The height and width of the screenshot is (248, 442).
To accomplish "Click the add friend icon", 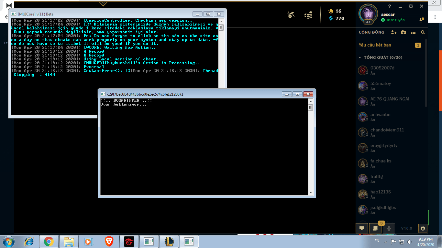I will pyautogui.click(x=394, y=32).
